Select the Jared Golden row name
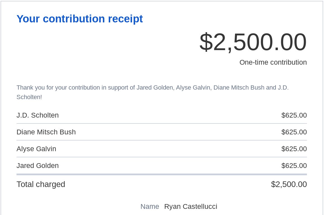This screenshot has width=324, height=215. (37, 166)
